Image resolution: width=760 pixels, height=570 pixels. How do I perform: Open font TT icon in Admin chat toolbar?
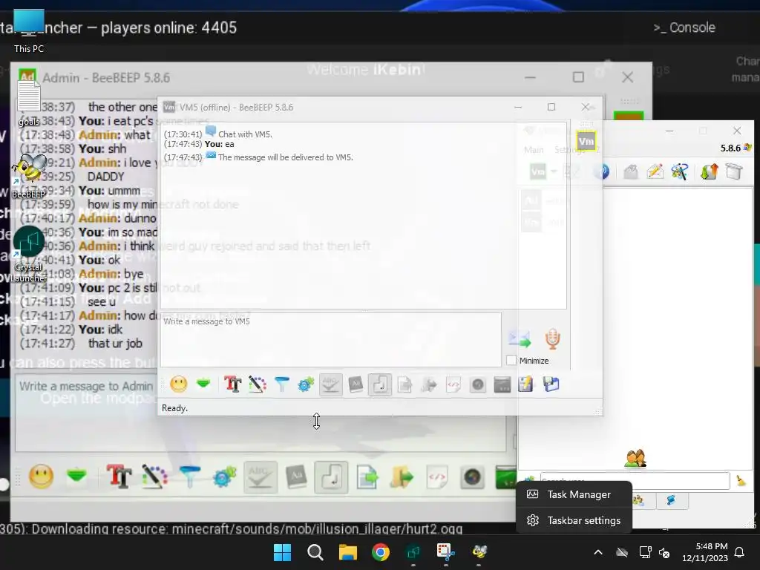coord(119,477)
